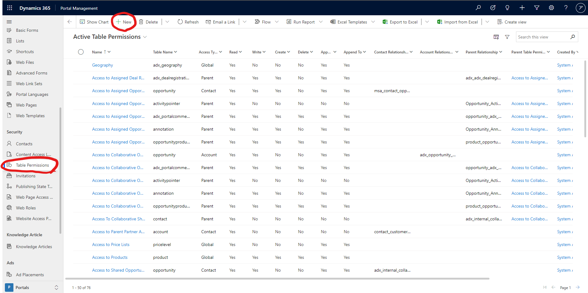Open Basic Forms in the sidebar

27,30
